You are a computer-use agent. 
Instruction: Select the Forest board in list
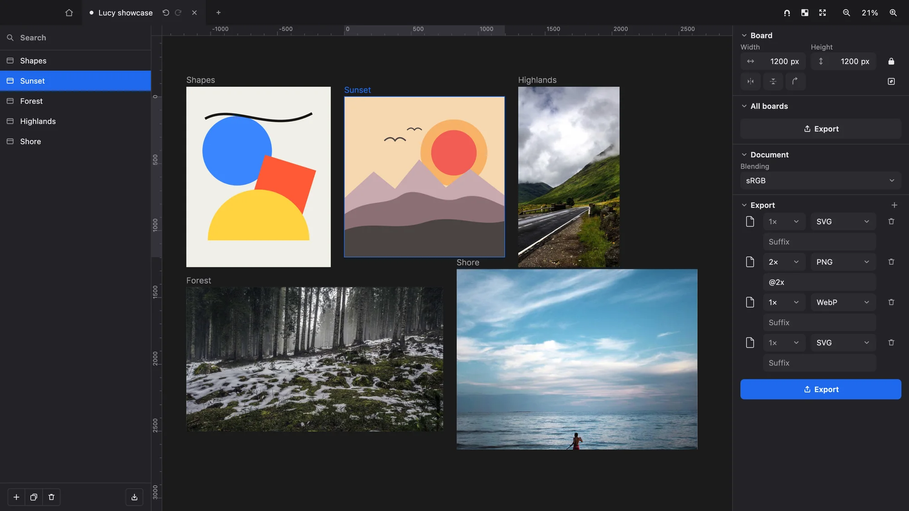[x=75, y=101]
